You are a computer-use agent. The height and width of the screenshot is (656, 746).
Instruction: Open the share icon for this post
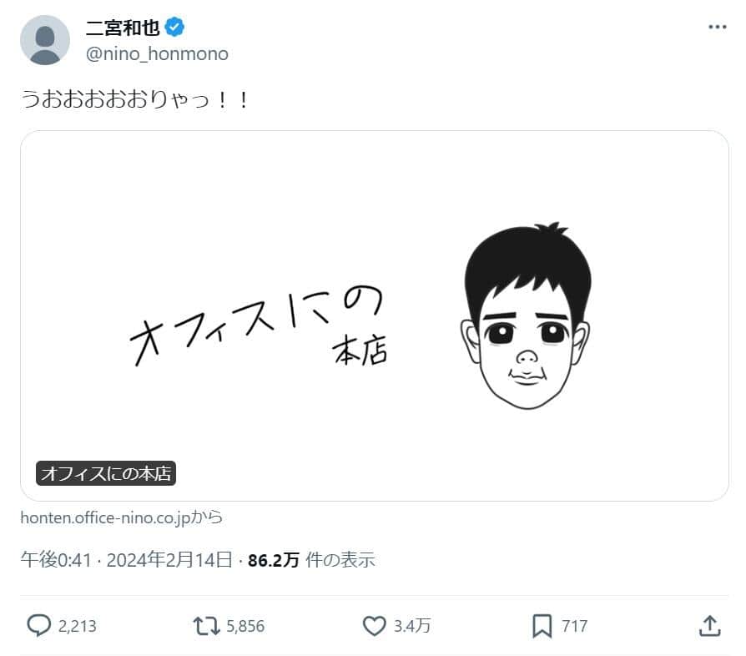(x=710, y=625)
